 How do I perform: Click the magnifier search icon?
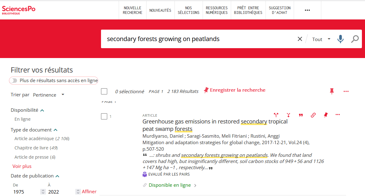pyautogui.click(x=355, y=39)
